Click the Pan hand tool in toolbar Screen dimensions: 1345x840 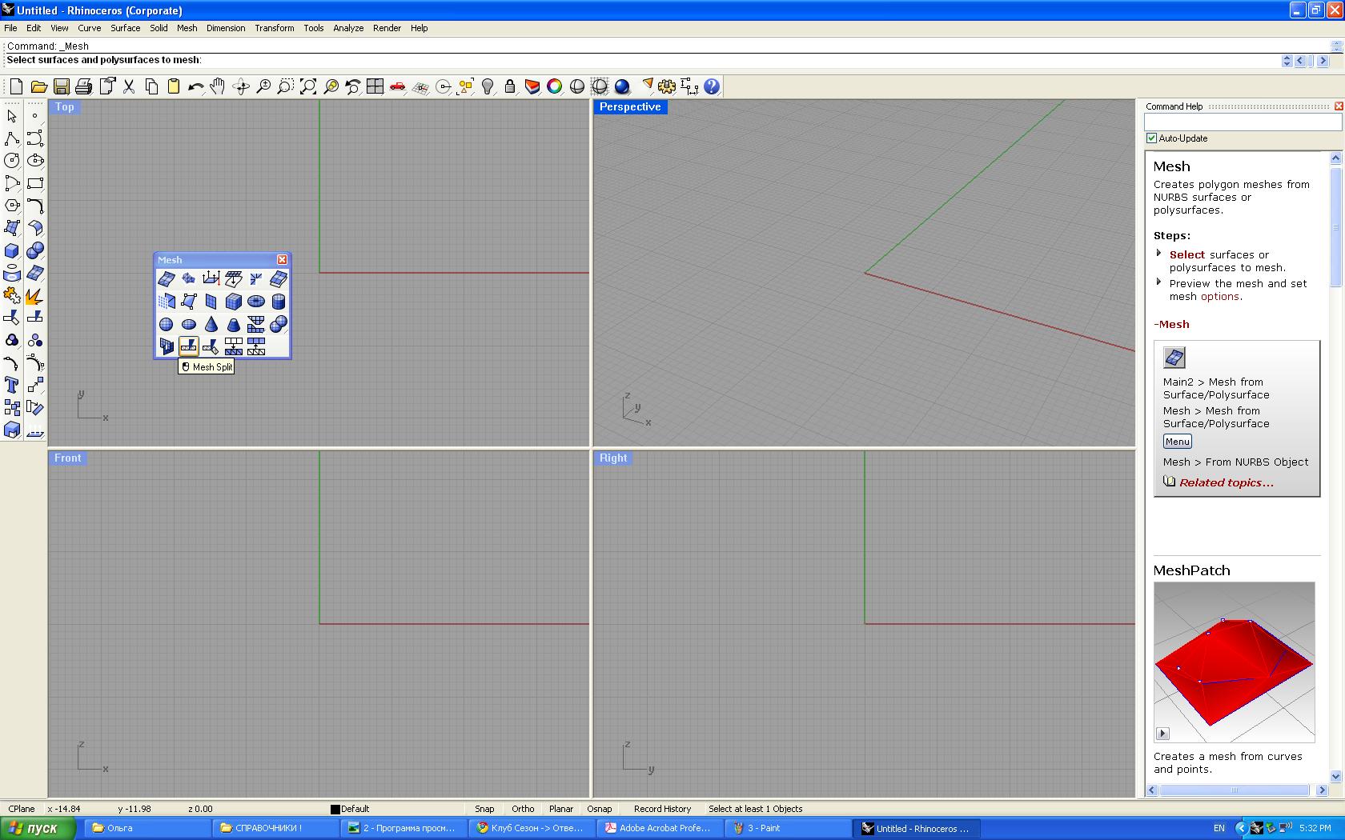(x=218, y=86)
